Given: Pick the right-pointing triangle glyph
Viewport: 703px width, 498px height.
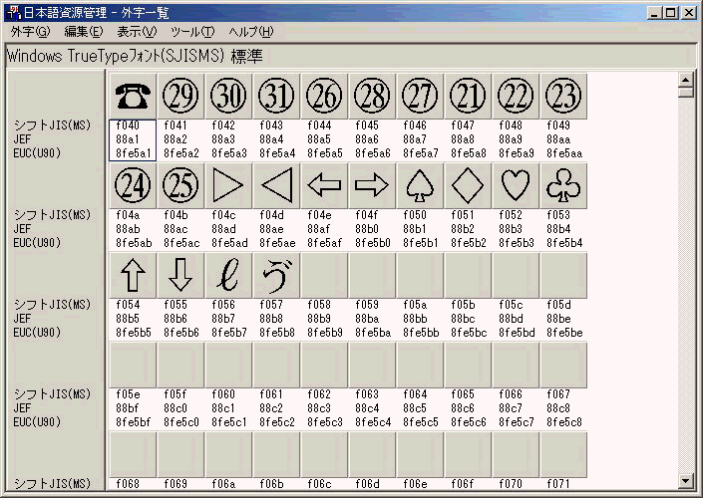Looking at the screenshot, I should [228, 186].
